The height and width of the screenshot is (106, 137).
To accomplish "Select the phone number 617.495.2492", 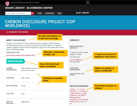I will click(75, 62).
